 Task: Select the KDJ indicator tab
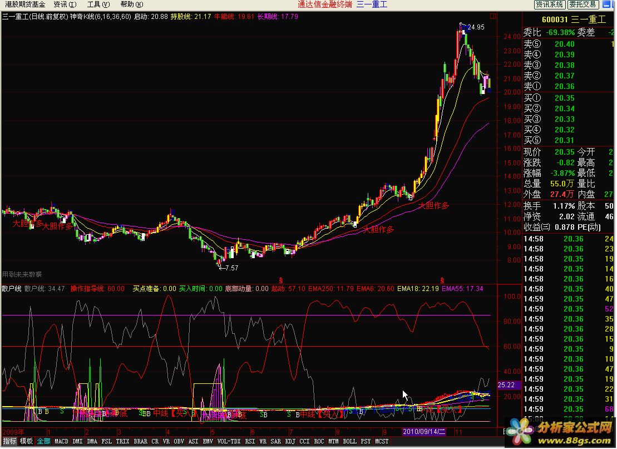(290, 442)
